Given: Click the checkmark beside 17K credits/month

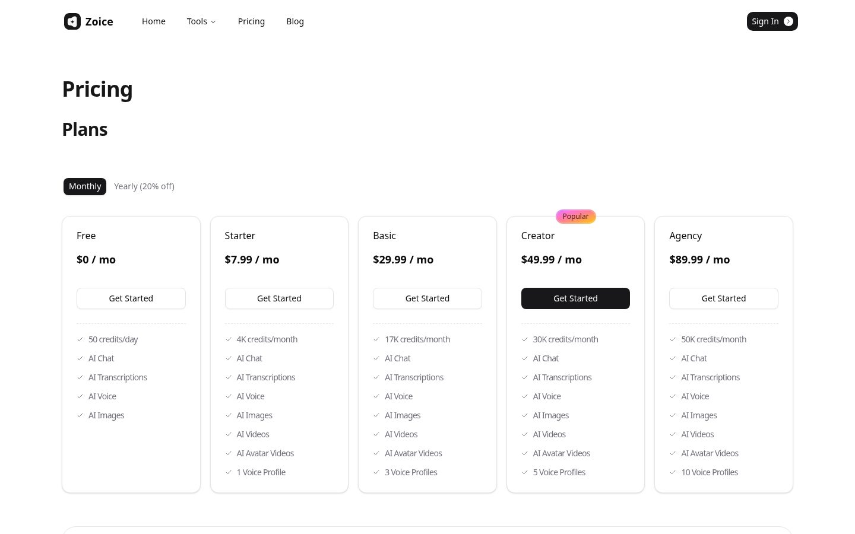Looking at the screenshot, I should (376, 339).
